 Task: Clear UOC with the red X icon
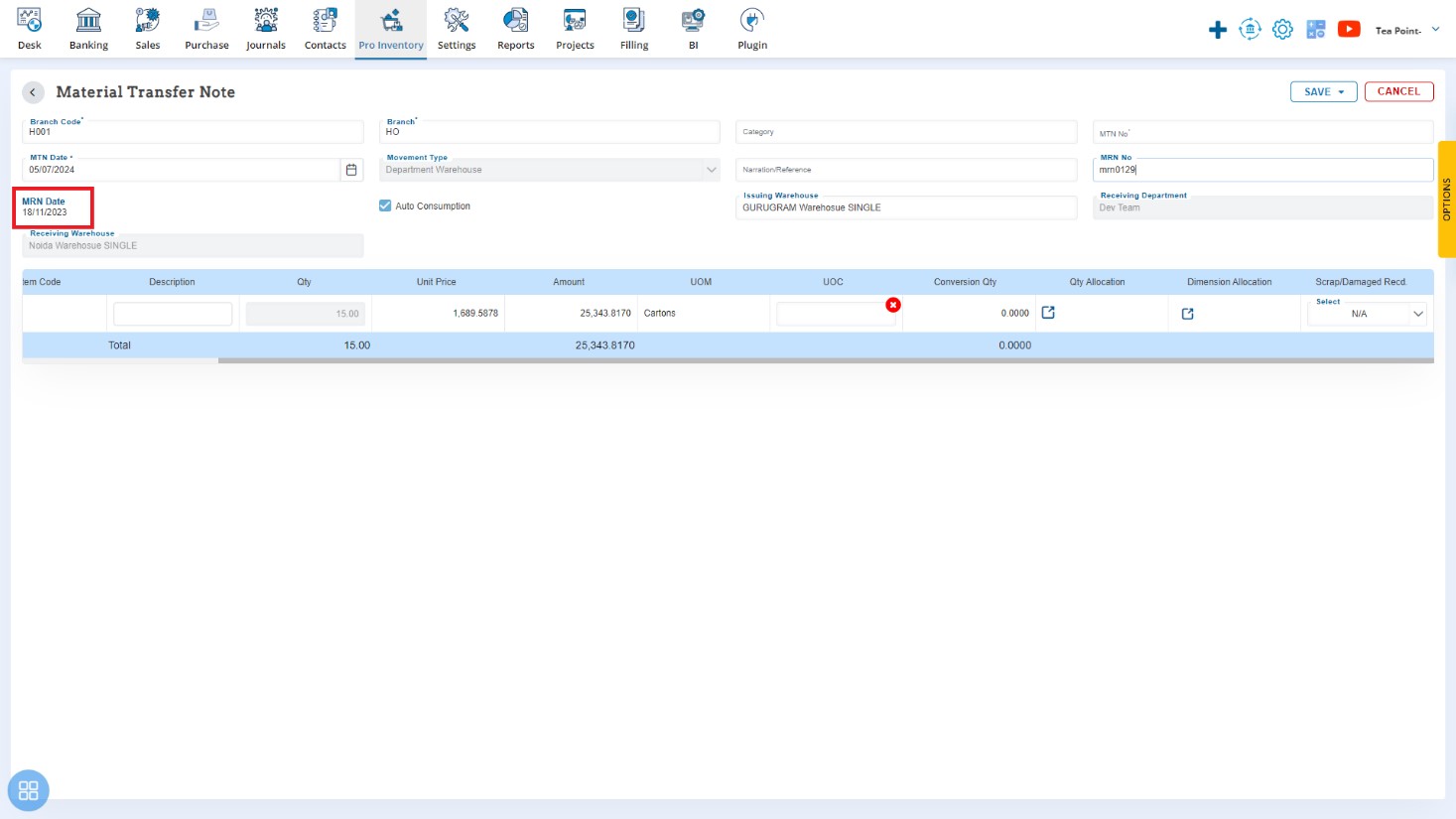[x=893, y=305]
